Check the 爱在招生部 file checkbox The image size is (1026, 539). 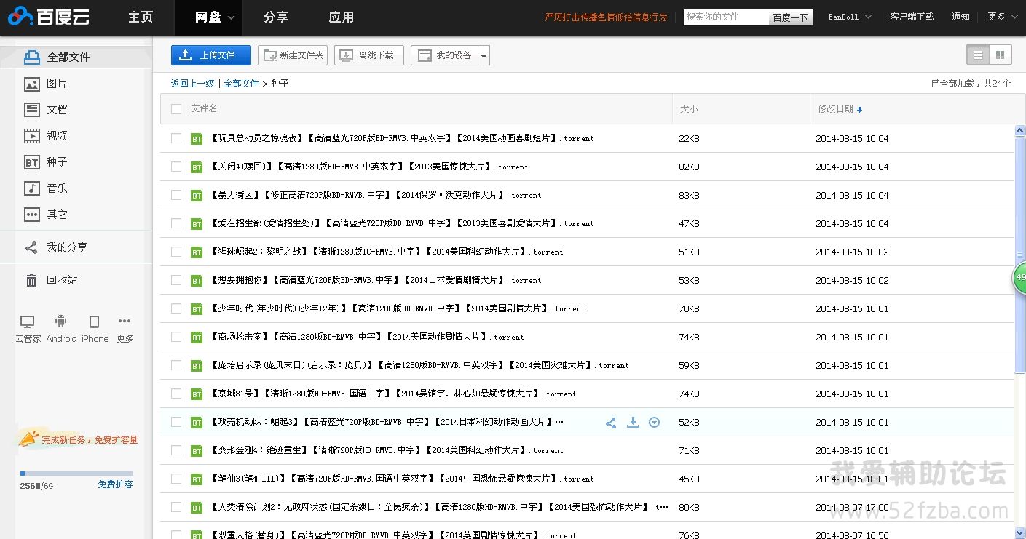point(176,223)
